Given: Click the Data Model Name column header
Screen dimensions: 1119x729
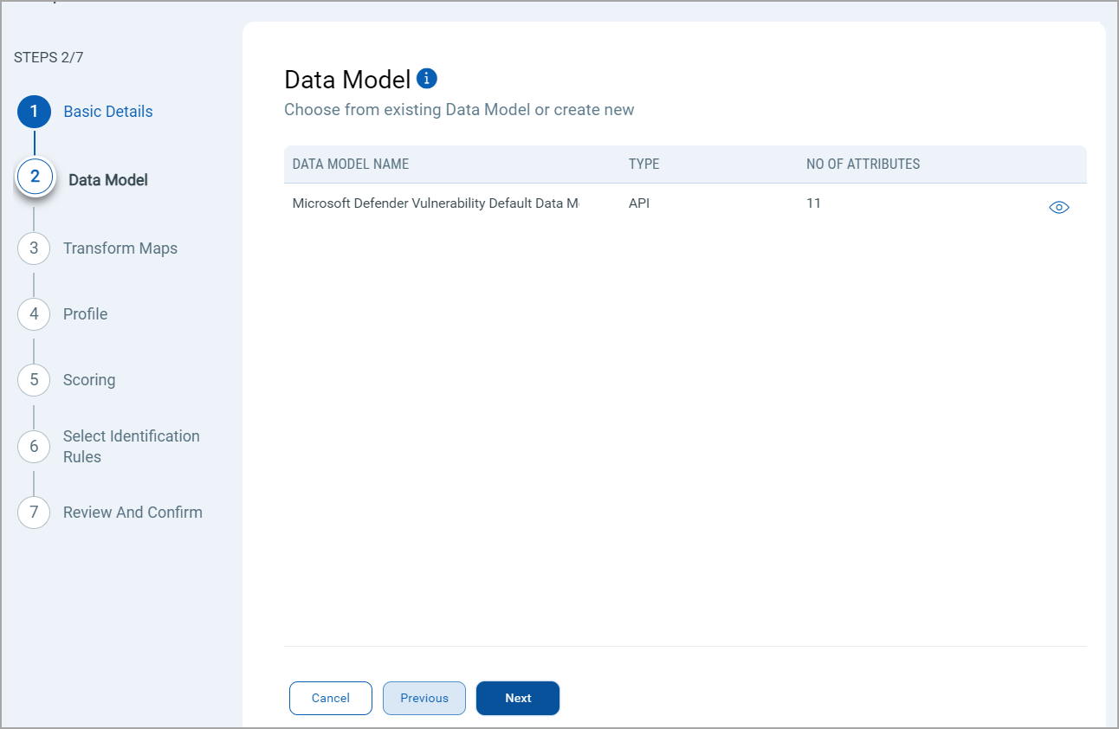Looking at the screenshot, I should (x=351, y=165).
